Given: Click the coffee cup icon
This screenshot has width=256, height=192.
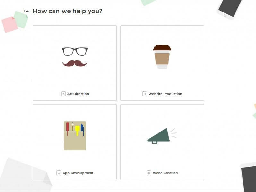Looking at the screenshot, I should click(x=162, y=57).
